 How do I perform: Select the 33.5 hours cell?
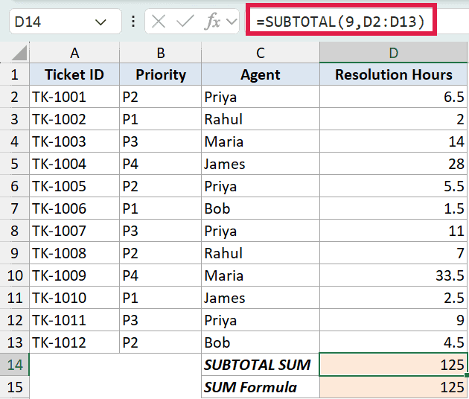(x=394, y=275)
